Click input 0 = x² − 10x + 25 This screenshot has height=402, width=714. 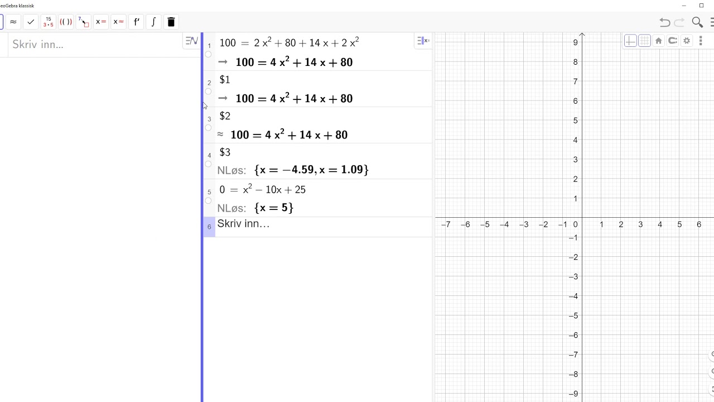[x=262, y=190]
